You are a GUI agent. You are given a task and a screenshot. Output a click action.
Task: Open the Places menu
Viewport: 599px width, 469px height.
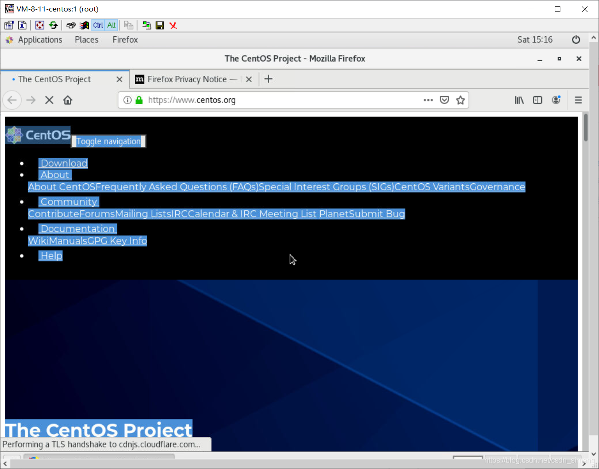86,40
